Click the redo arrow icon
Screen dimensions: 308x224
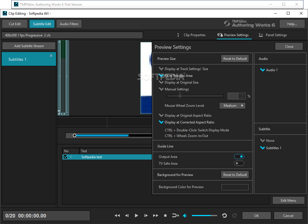click(x=234, y=216)
